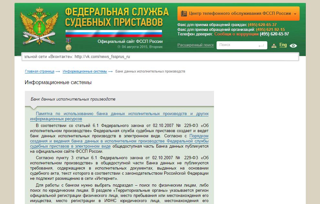Click the hotline number (495) 620-65-97
Viewport: 320px width, 204px height.
tap(274, 34)
